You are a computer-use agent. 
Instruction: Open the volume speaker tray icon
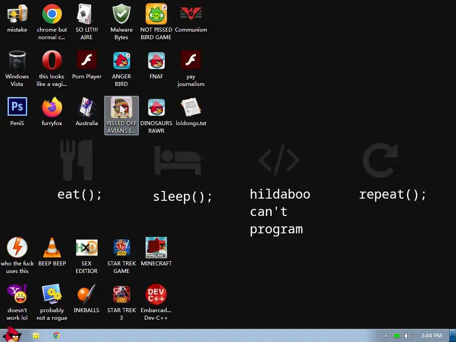[407, 336]
